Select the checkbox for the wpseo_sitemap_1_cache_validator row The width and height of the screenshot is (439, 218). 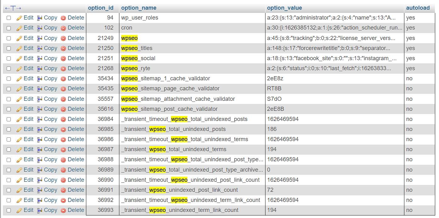(9, 78)
